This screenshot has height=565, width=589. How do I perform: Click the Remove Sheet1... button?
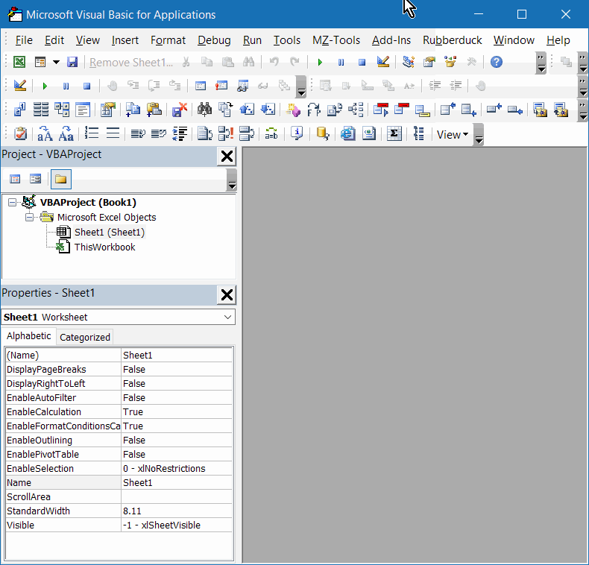131,63
